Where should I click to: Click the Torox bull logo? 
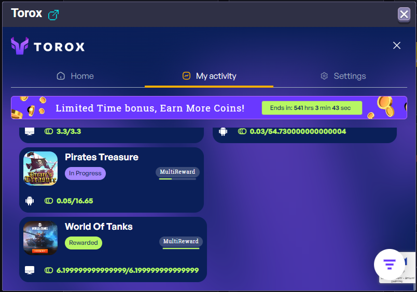[x=20, y=46]
